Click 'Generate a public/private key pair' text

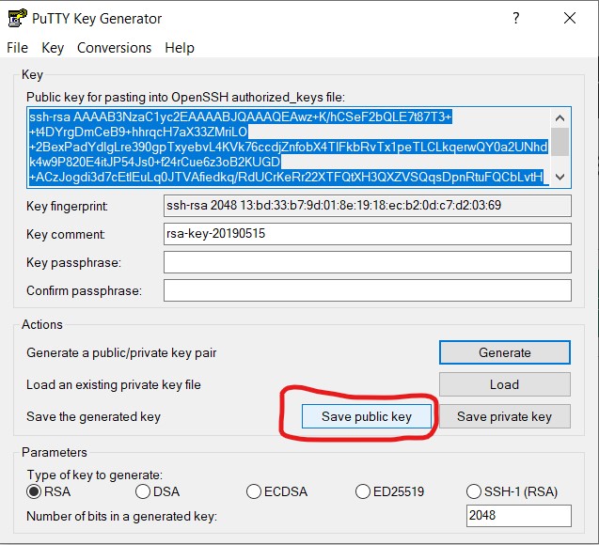click(121, 353)
